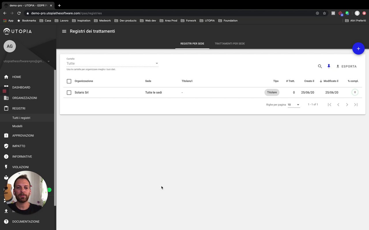The image size is (369, 230).
Task: Open DASHBOARD in sidebar
Action: [21, 87]
